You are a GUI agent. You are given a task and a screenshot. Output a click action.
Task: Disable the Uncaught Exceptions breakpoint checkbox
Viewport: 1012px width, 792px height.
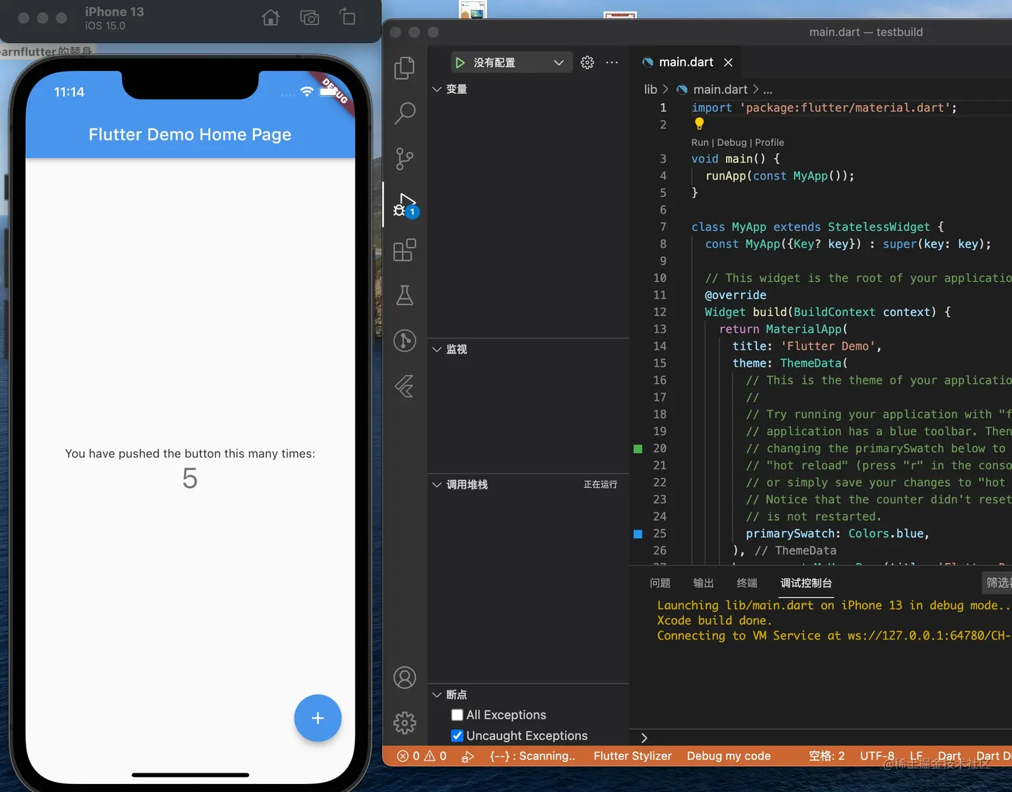tap(457, 736)
